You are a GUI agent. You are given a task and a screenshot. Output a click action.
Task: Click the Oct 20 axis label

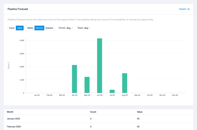(150, 95)
